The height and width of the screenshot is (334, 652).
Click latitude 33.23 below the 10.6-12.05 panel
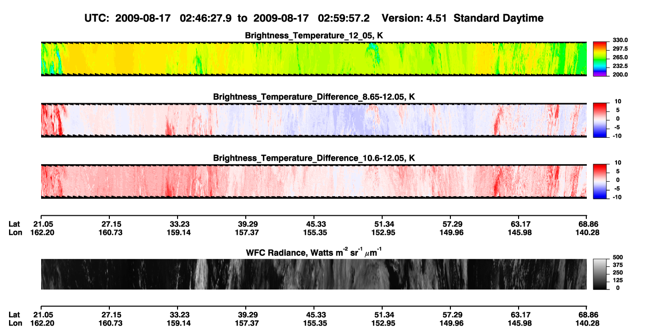coord(178,224)
